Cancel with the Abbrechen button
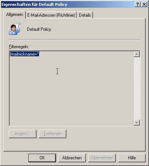 72,158
